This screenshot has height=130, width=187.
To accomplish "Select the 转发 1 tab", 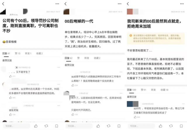I will (x=28, y=53).
